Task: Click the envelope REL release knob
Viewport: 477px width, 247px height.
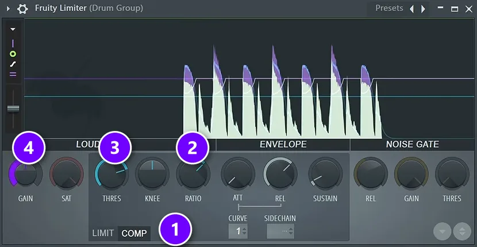Action: coord(280,173)
